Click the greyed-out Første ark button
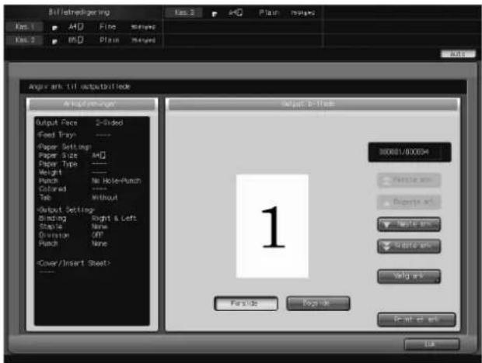Screen dimensions: 482x363 coord(409,180)
